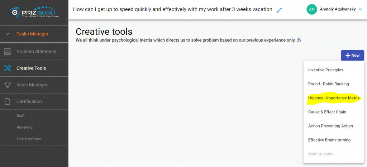Click the Creative Tools wrench icon
The image size is (367, 167).
(8, 68)
